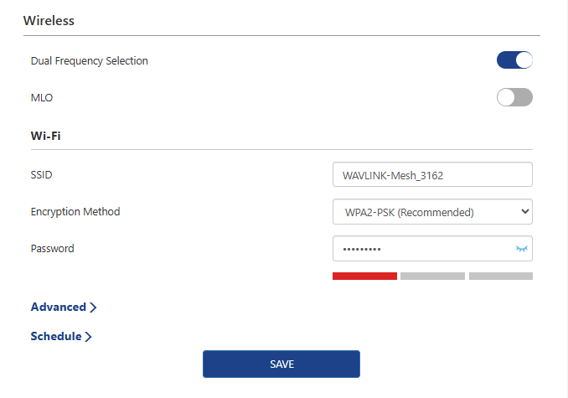This screenshot has height=398, width=568.
Task: Click the red password strength bar segment
Action: 364,276
